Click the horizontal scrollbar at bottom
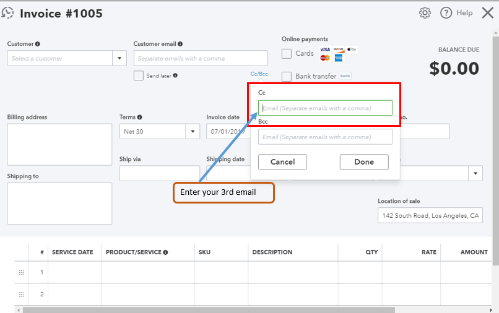The height and width of the screenshot is (313, 499). [x=209, y=310]
